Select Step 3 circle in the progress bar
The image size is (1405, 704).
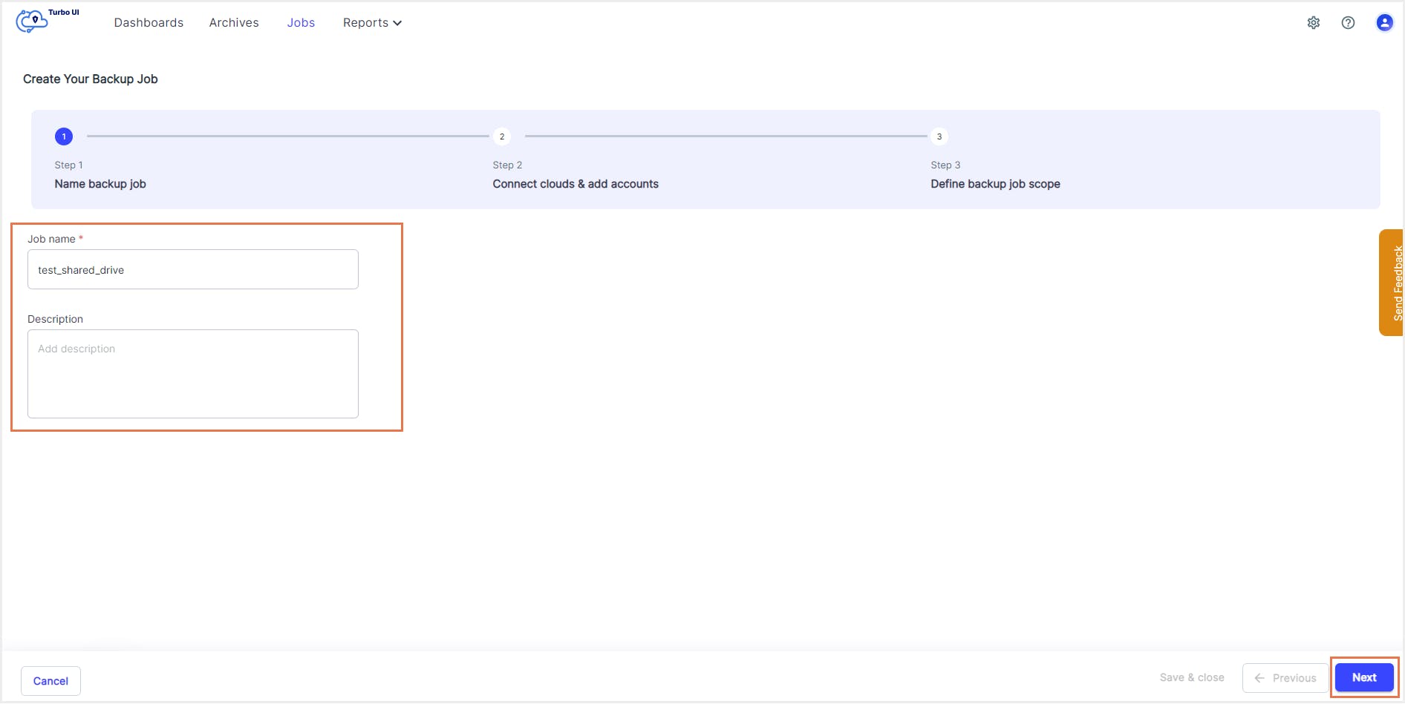click(x=939, y=136)
